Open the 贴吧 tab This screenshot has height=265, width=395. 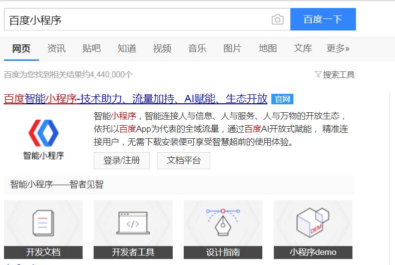point(92,48)
